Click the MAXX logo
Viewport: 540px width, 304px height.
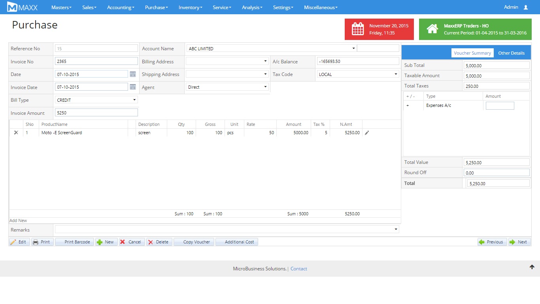coord(23,7)
